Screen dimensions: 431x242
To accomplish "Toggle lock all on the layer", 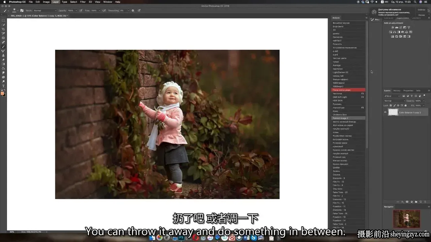I will click(x=405, y=106).
